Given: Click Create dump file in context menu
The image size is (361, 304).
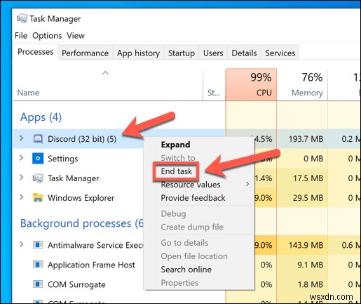Looking at the screenshot, I should [192, 227].
